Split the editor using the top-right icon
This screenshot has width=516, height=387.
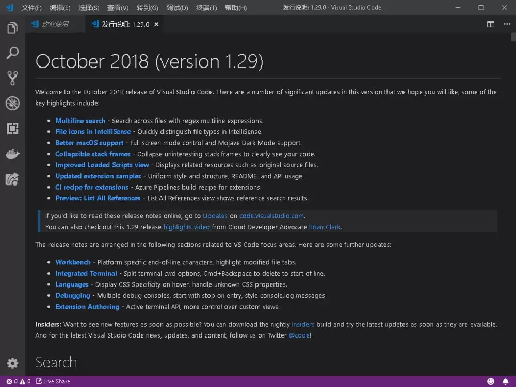click(x=490, y=24)
